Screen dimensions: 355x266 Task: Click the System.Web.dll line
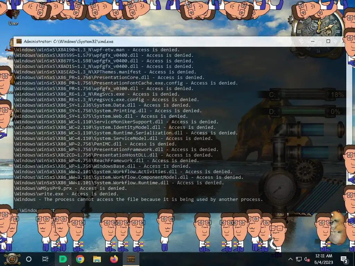(101, 116)
